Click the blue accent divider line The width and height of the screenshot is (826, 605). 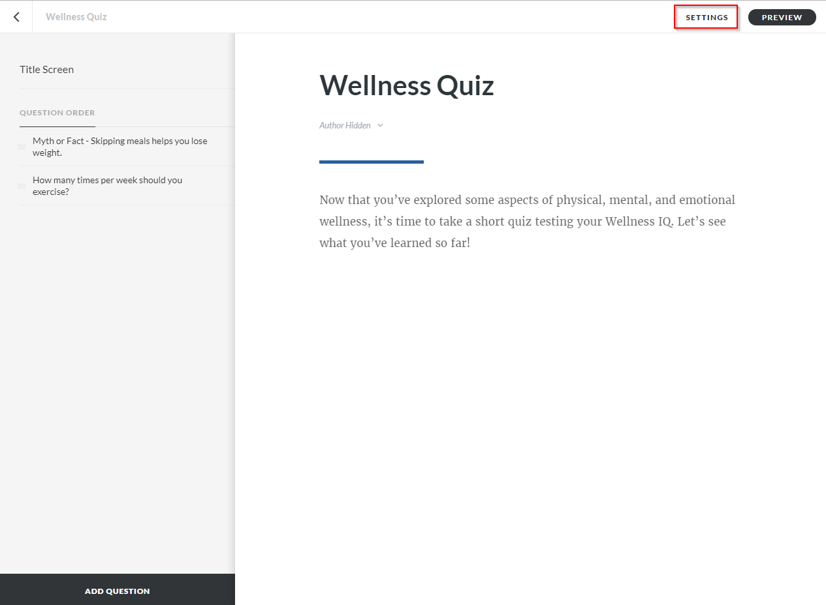point(372,162)
